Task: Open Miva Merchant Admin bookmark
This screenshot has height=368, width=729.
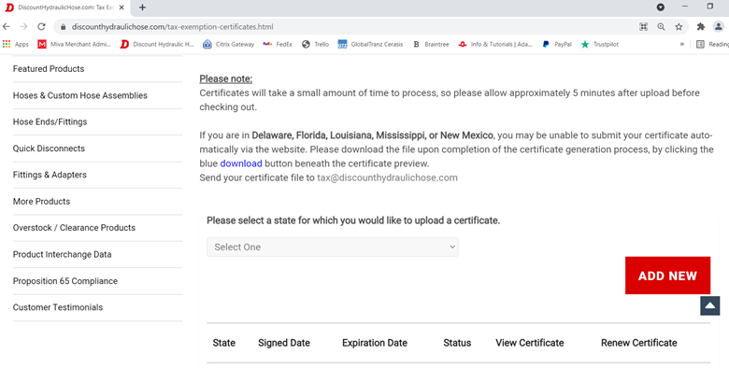Action: pos(75,44)
